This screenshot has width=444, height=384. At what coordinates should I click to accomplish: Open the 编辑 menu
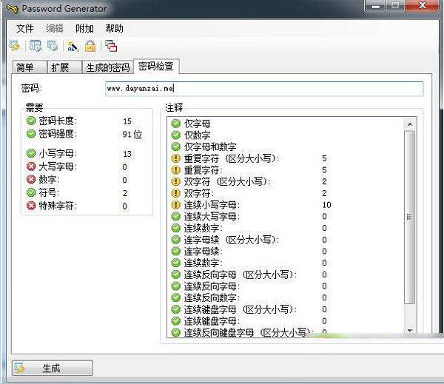[x=55, y=28]
